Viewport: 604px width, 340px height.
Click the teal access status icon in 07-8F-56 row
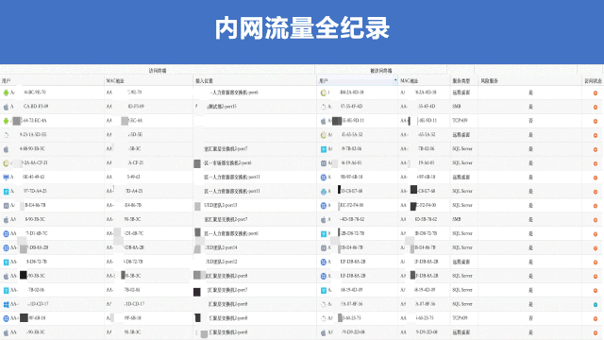coord(596,304)
